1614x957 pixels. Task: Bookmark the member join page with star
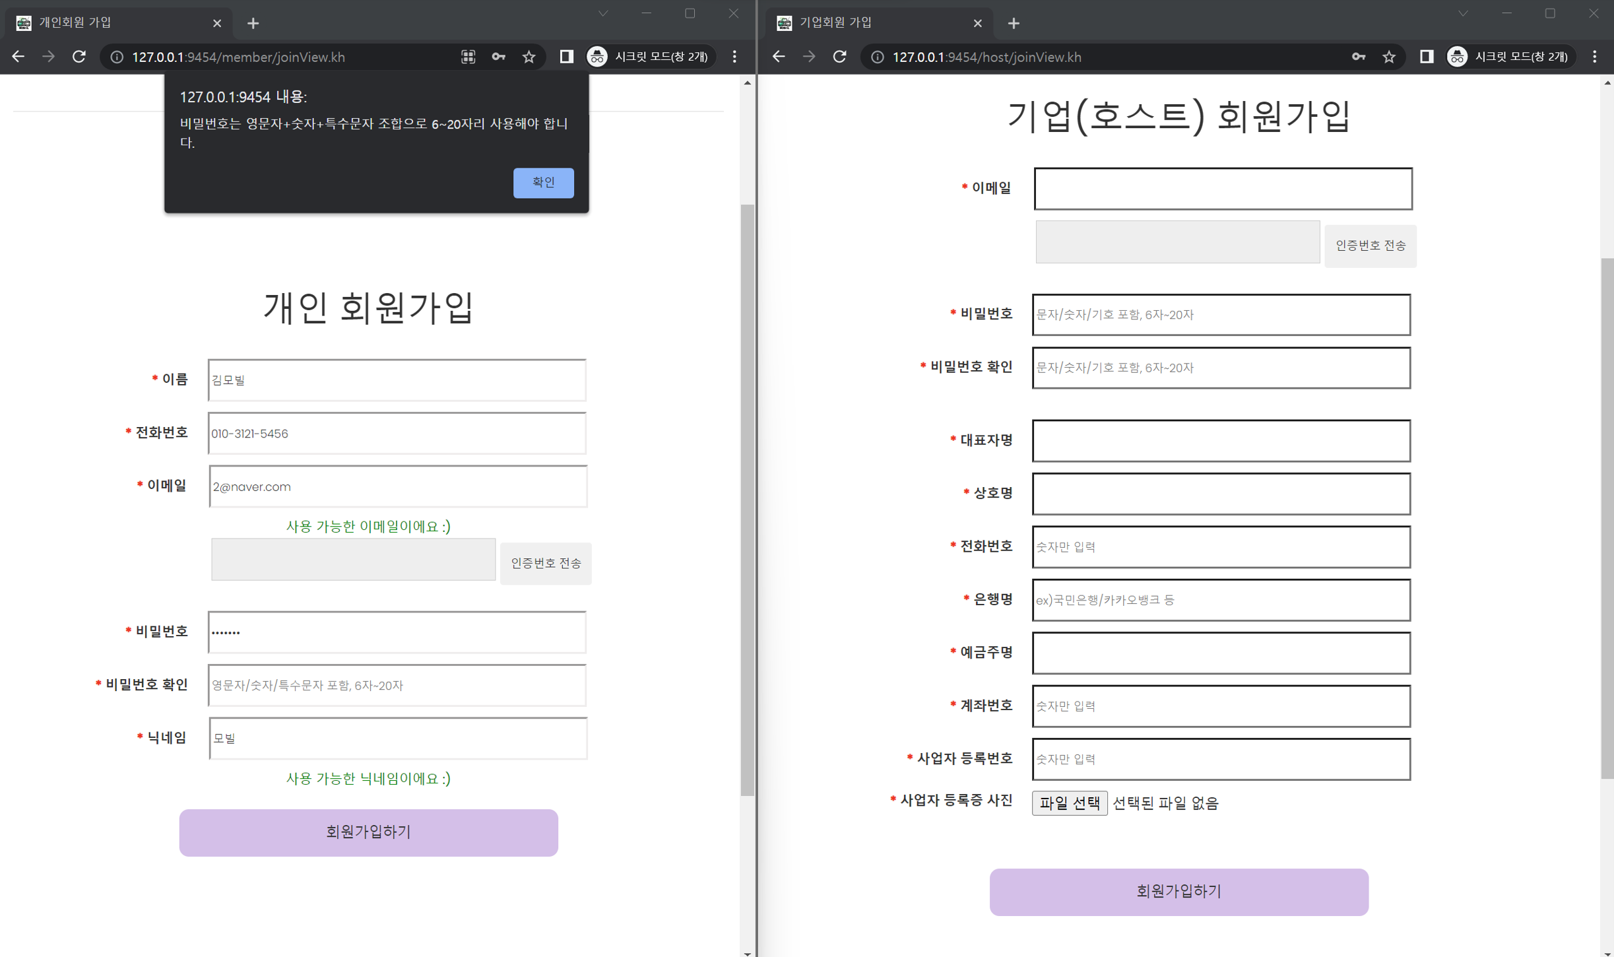click(529, 57)
